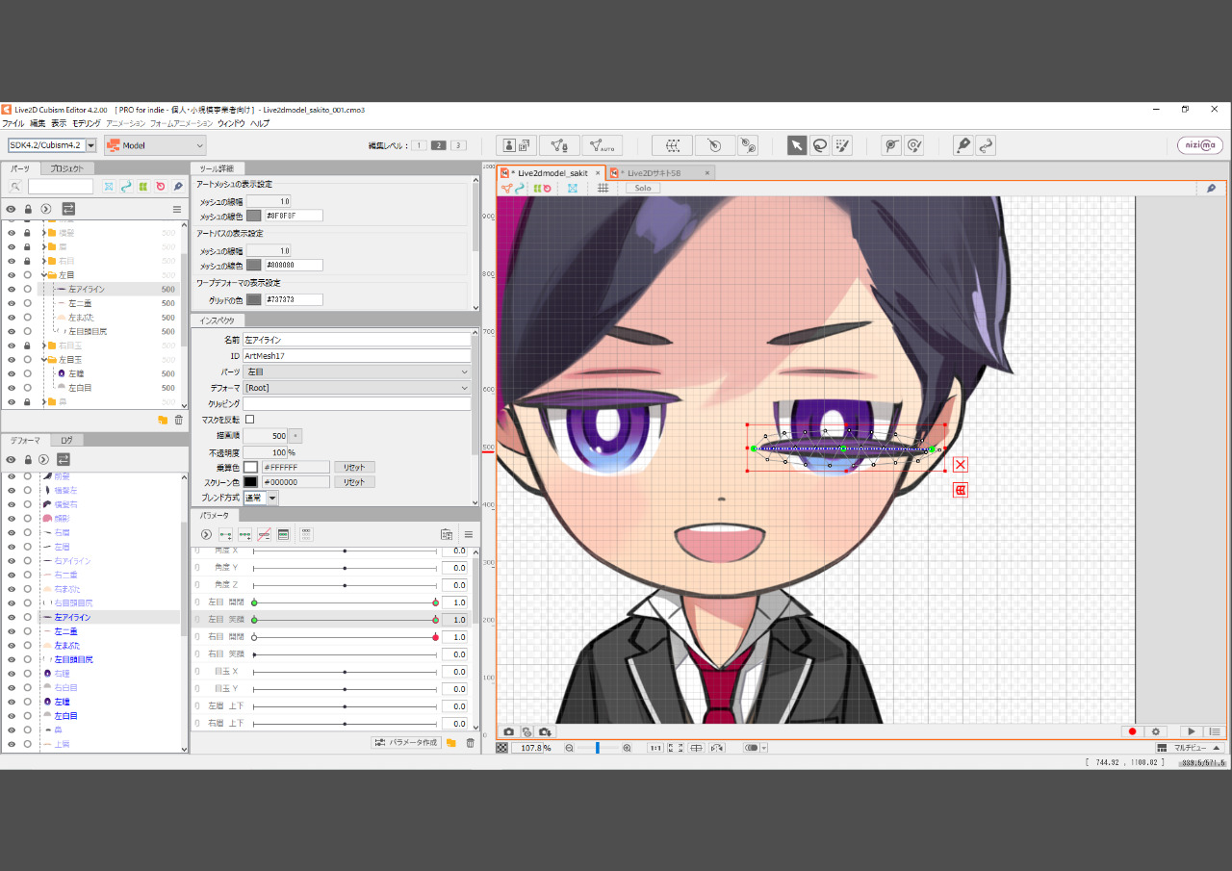Select the glue tool
Viewport: 1232px width, 871px height.
coord(748,145)
